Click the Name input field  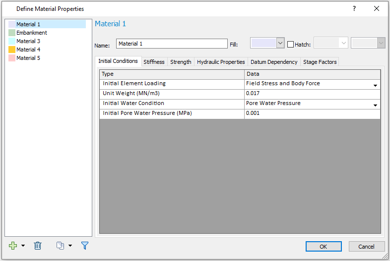click(x=172, y=44)
